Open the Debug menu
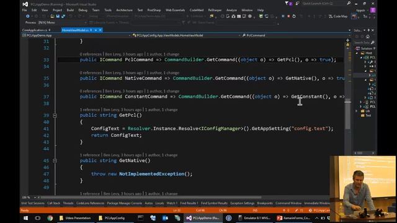The image size is (397, 223). [x=83, y=10]
